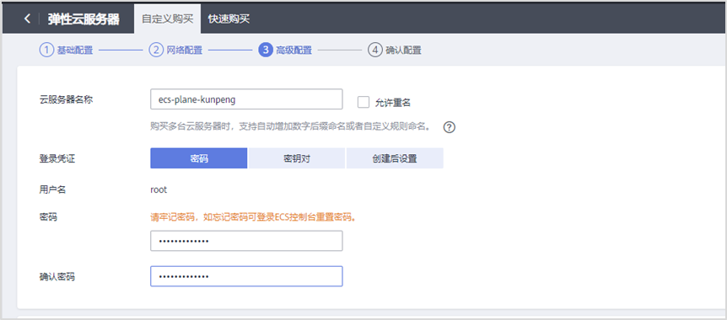Click the naming rule help icon
The height and width of the screenshot is (320, 727).
pyautogui.click(x=450, y=127)
